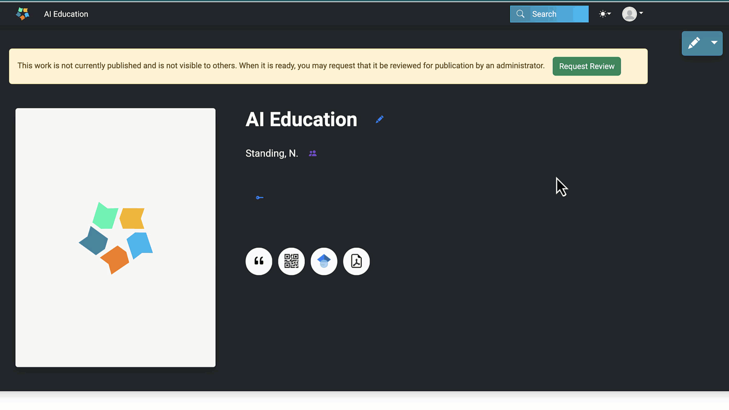729x410 pixels.
Task: Click the author name Standing, N.
Action: [271, 153]
